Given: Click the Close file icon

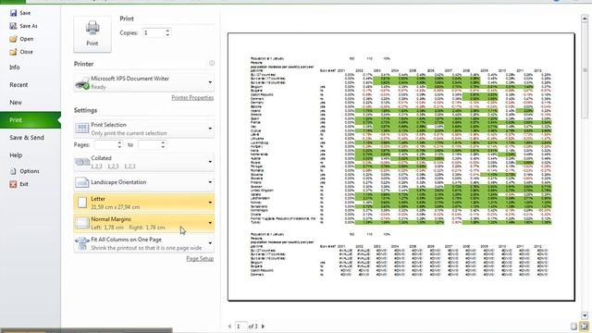Looking at the screenshot, I should [13, 52].
